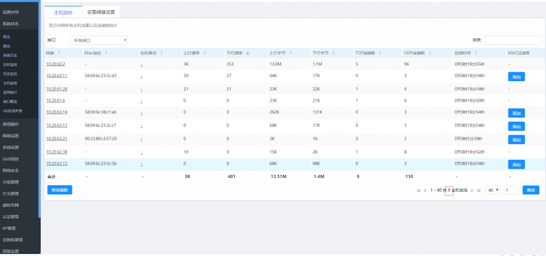
Task: Open the 所有接口 interface dropdown
Action: 99,40
